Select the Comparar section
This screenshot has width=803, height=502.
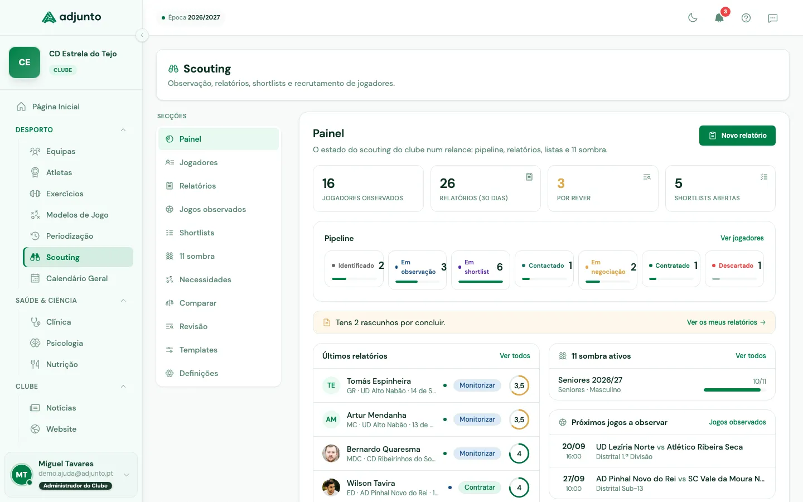click(x=219, y=303)
